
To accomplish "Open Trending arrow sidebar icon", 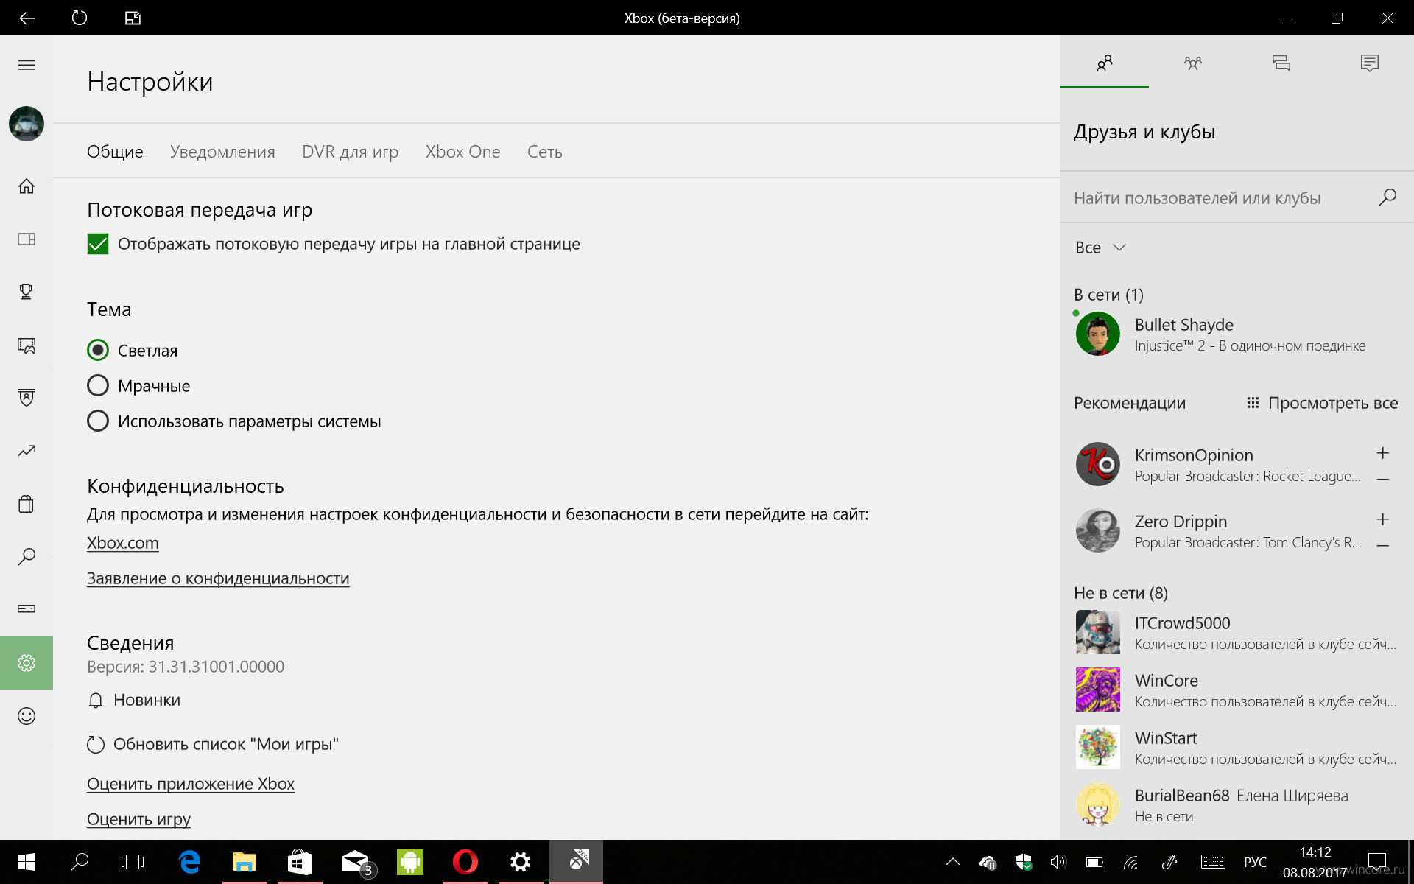I will [x=27, y=451].
